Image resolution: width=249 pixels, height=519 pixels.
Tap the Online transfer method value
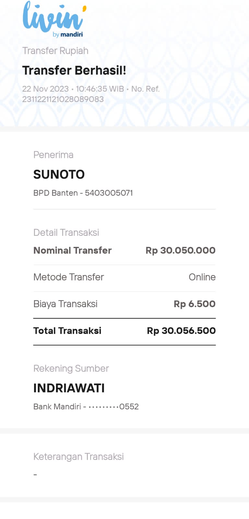[x=202, y=277]
